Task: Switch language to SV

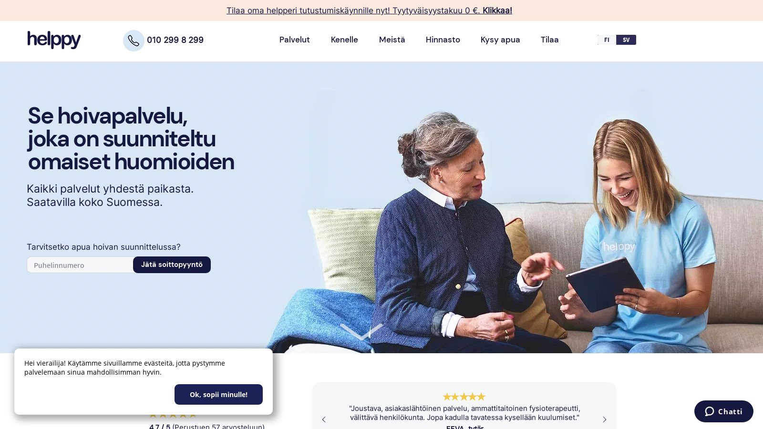Action: [x=626, y=40]
